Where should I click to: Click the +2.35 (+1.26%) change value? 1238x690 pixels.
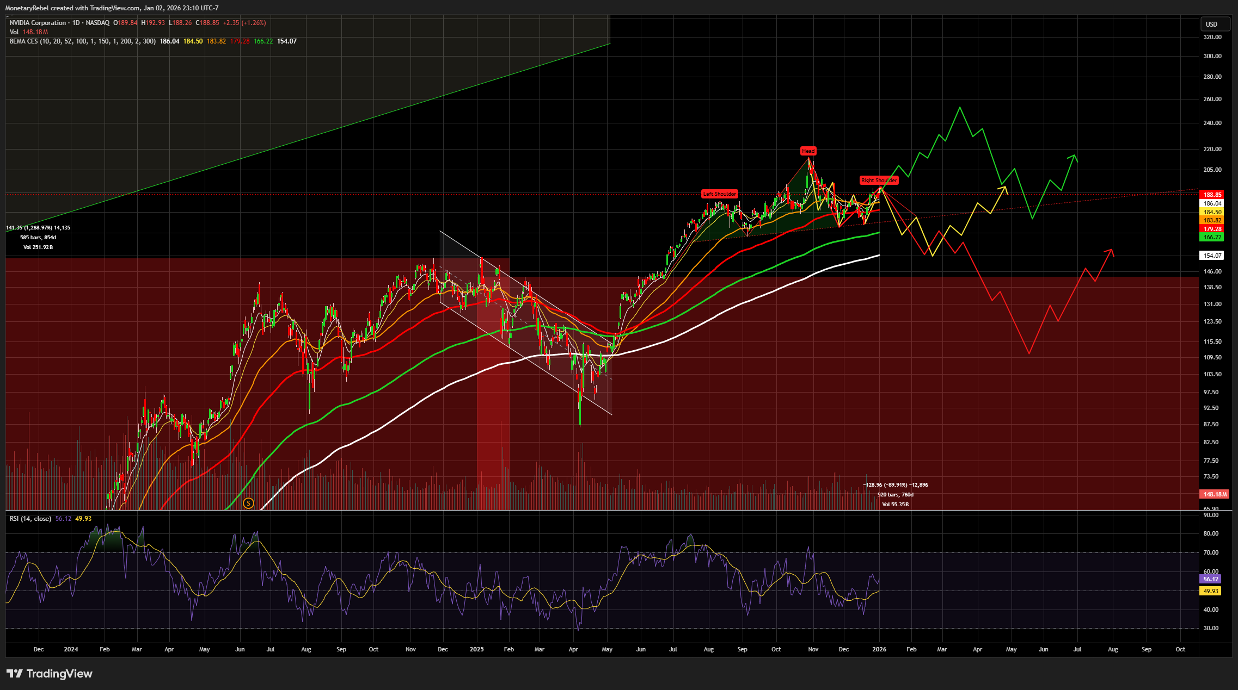point(245,23)
